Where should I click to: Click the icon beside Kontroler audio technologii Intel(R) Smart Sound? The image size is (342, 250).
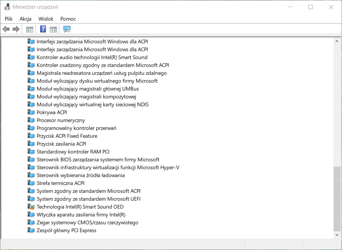click(31, 57)
